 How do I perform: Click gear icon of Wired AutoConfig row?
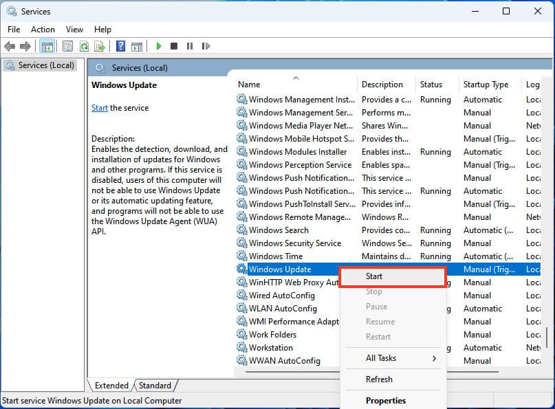click(x=242, y=295)
